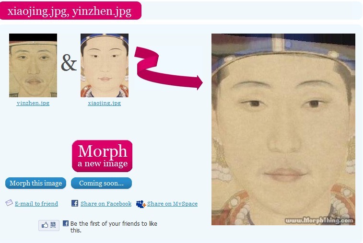Follow the xiaojing.jpg link

(104, 103)
